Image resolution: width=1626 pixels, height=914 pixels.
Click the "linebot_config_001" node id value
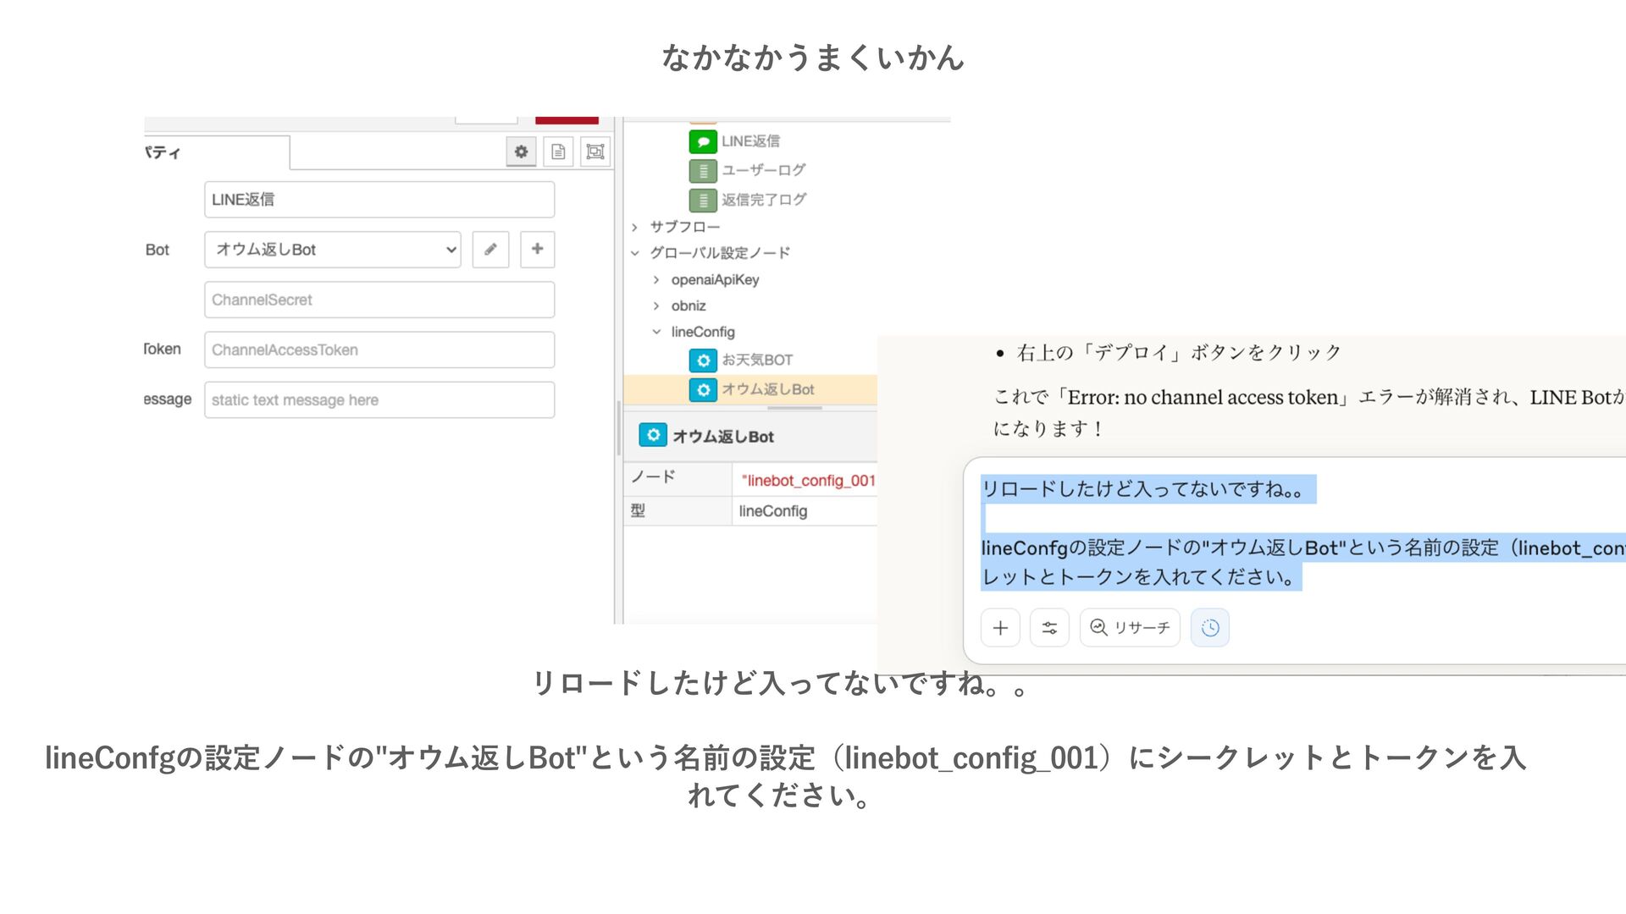[808, 481]
